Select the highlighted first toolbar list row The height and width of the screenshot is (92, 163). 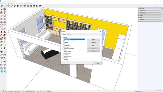74,39
